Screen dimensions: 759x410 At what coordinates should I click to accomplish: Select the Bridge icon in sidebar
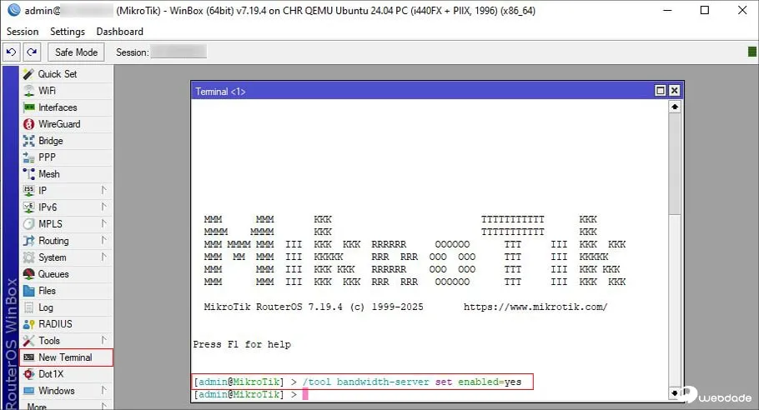[28, 141]
